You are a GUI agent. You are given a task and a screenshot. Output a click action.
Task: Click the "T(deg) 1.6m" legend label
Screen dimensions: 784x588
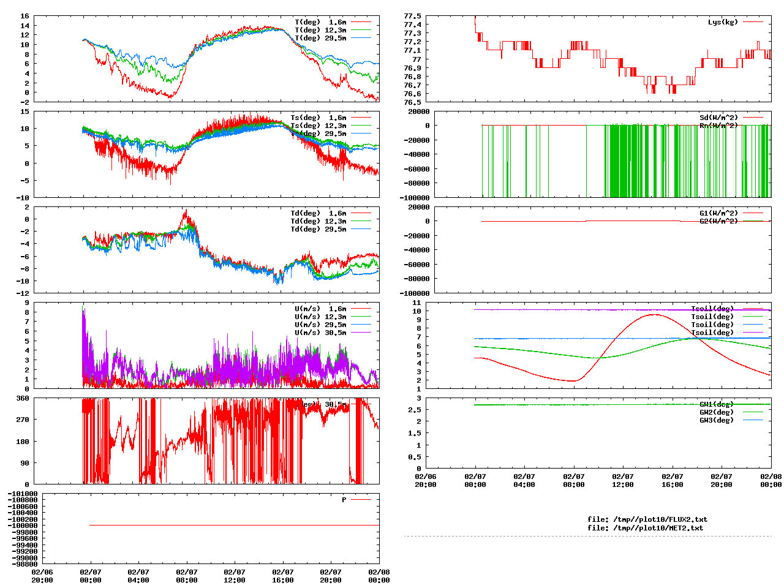tap(320, 22)
